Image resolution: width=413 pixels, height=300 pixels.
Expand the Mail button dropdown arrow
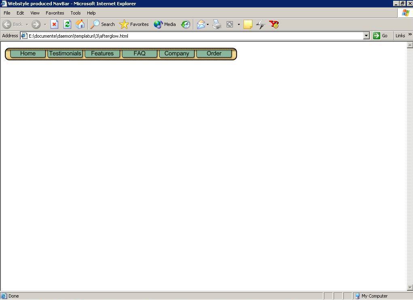click(x=208, y=24)
